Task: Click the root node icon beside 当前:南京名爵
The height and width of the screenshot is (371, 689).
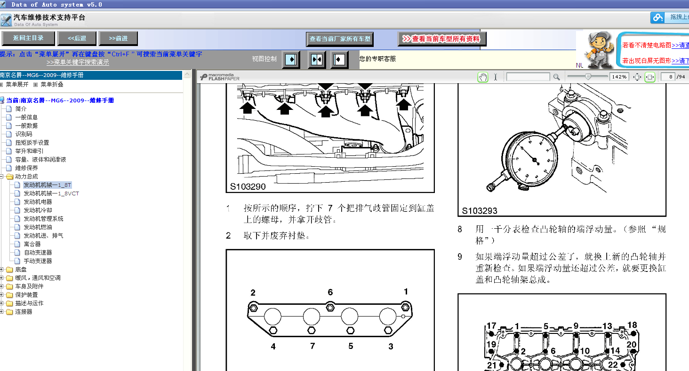Action: tap(2, 100)
